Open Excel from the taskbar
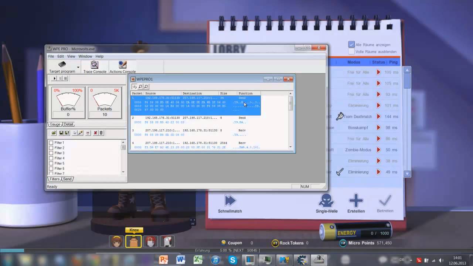This screenshot has width=473, height=266. [x=198, y=260]
